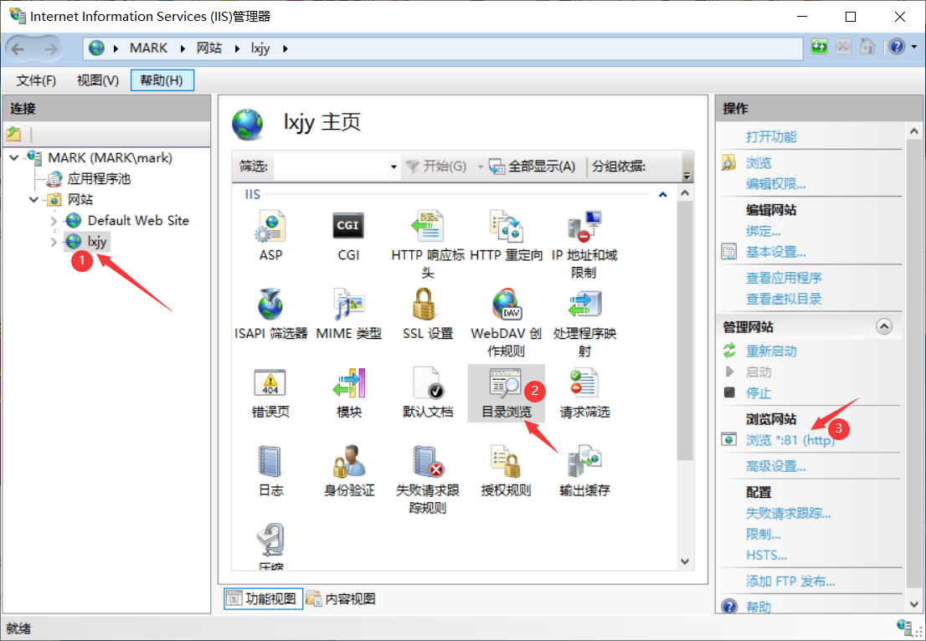The width and height of the screenshot is (926, 641).
Task: Click the back navigation arrow
Action: coord(18,49)
